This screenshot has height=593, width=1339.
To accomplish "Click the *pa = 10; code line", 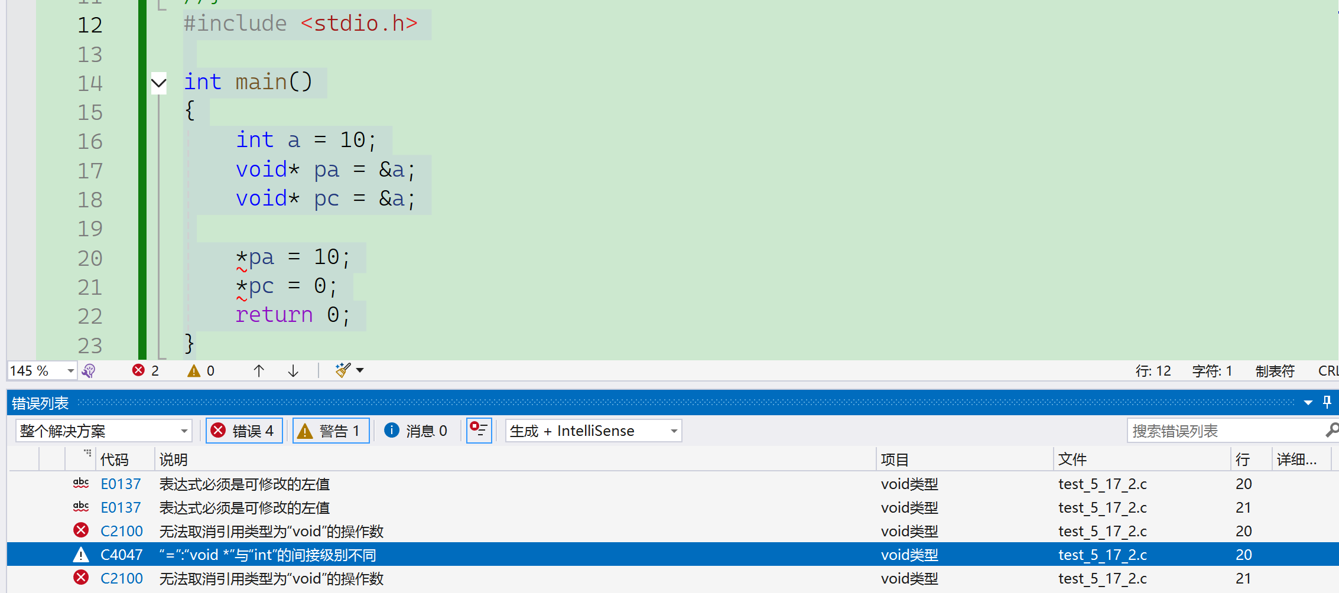I will [x=292, y=257].
